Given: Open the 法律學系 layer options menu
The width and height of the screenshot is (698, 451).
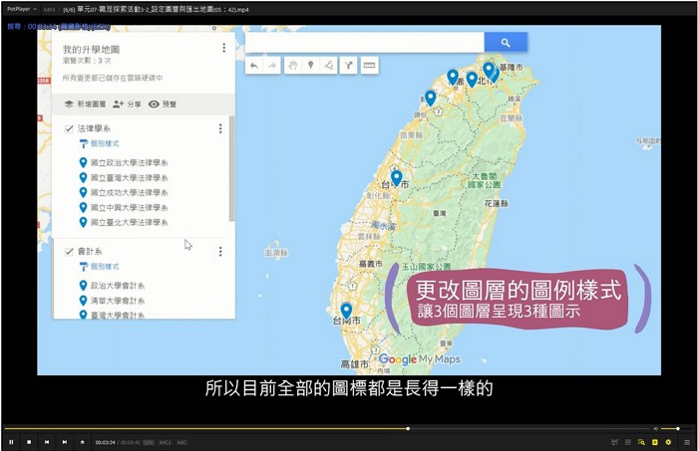Looking at the screenshot, I should (x=220, y=129).
